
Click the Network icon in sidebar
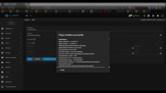tap(2, 48)
